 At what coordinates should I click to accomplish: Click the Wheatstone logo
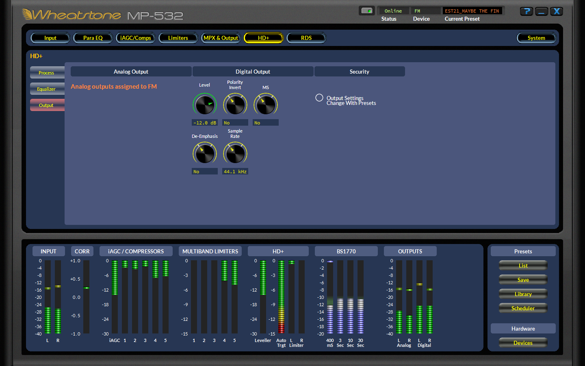pyautogui.click(x=72, y=15)
